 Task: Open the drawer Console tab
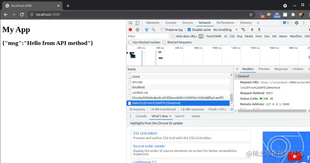[x=141, y=116]
